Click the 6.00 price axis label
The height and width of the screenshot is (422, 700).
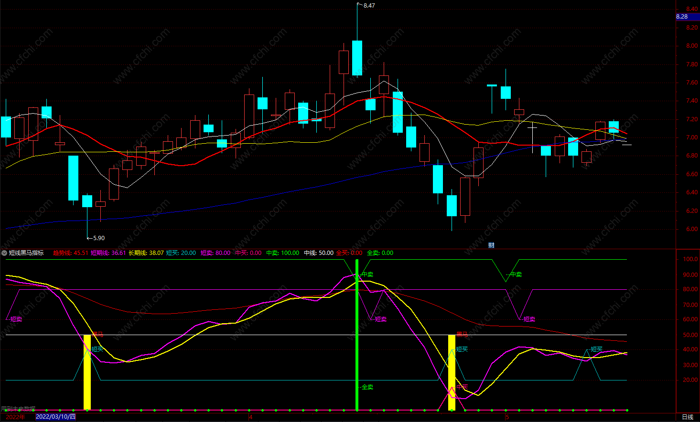691,229
